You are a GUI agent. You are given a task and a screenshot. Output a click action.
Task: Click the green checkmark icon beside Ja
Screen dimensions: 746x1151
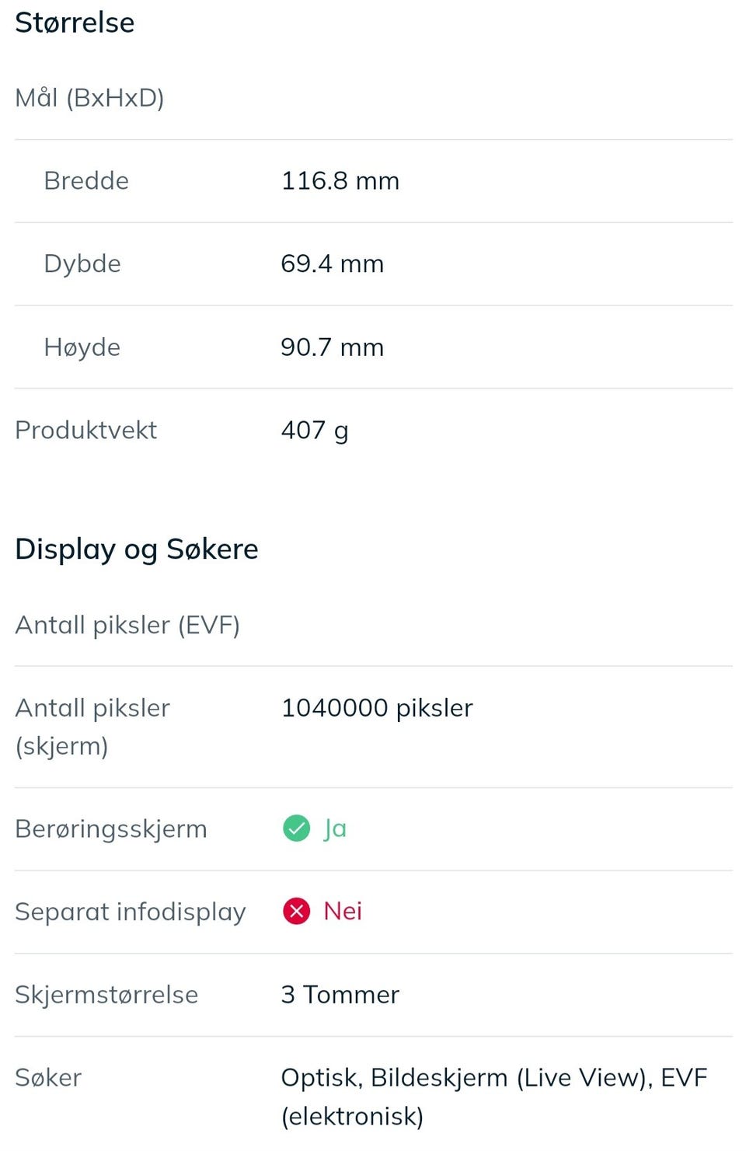tap(296, 828)
